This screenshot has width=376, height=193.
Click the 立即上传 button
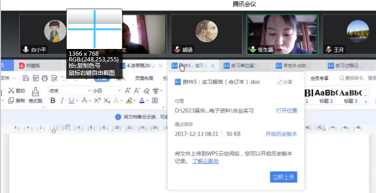(283, 177)
